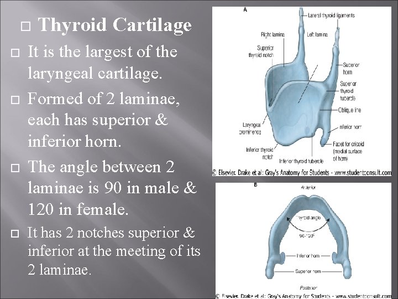Click the 'Superior thyroid tubercle' label

348,91
